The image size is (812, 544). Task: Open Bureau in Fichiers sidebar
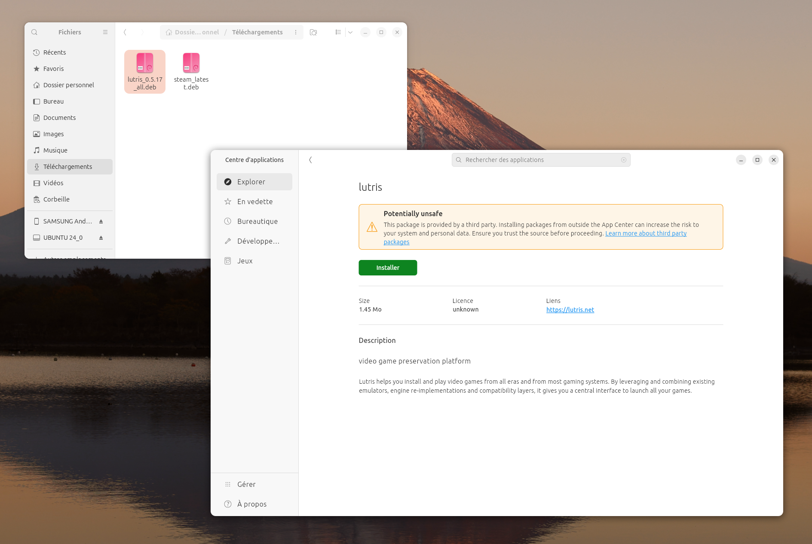tap(70, 101)
